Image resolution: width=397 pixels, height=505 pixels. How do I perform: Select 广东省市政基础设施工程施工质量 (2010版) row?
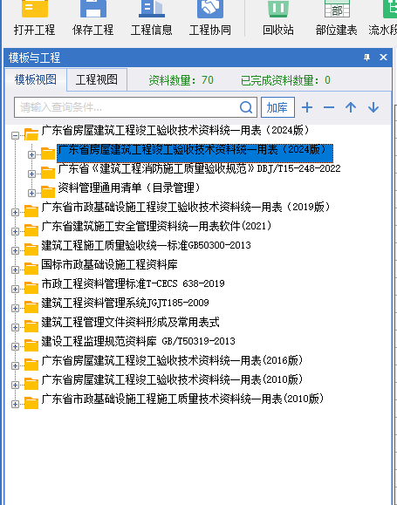(182, 399)
